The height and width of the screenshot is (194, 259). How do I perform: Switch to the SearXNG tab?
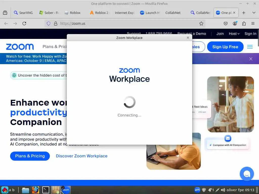click(x=24, y=13)
